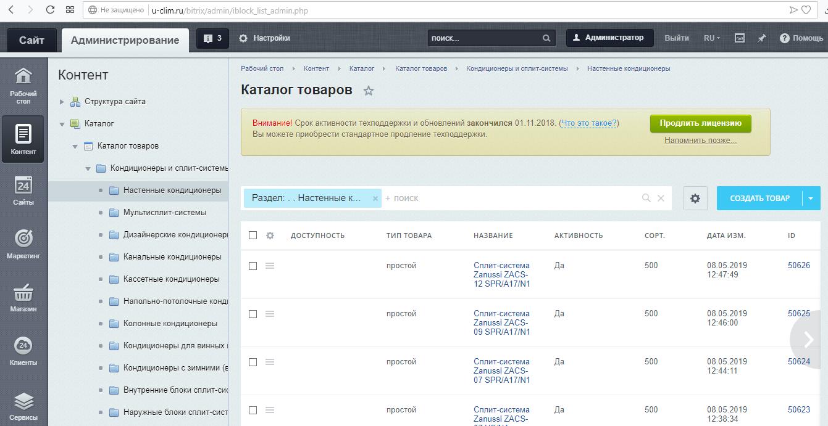Pin the admin panel with pushpin icon
Image resolution: width=828 pixels, height=426 pixels.
point(762,38)
